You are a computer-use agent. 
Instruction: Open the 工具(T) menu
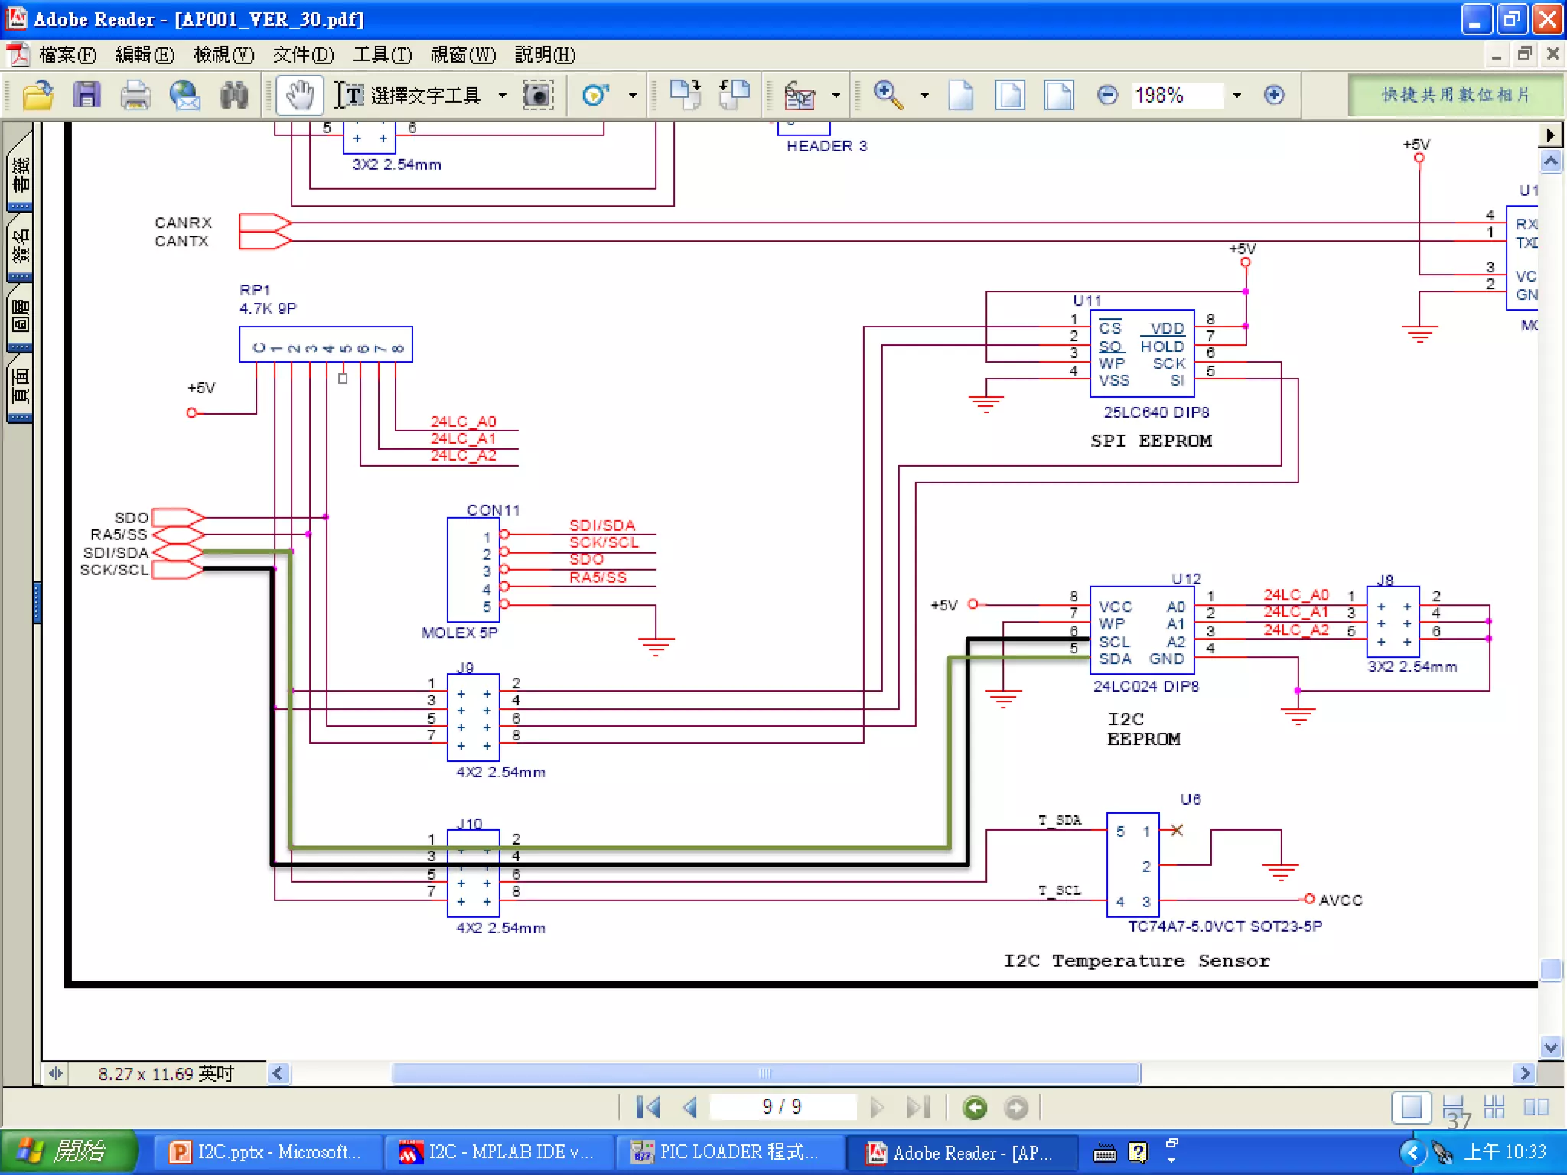(382, 55)
